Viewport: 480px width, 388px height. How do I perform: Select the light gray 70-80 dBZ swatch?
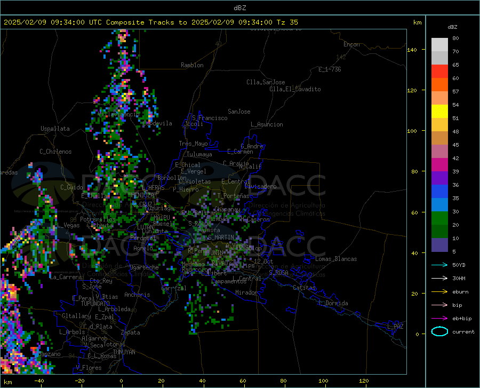coord(439,45)
